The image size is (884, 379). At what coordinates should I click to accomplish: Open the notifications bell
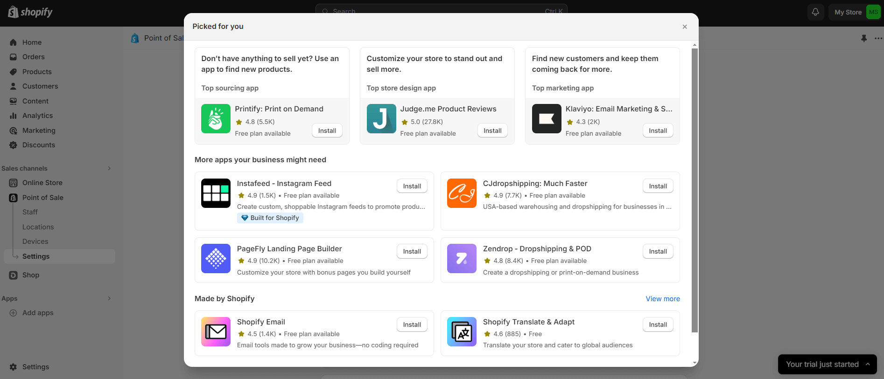815,12
